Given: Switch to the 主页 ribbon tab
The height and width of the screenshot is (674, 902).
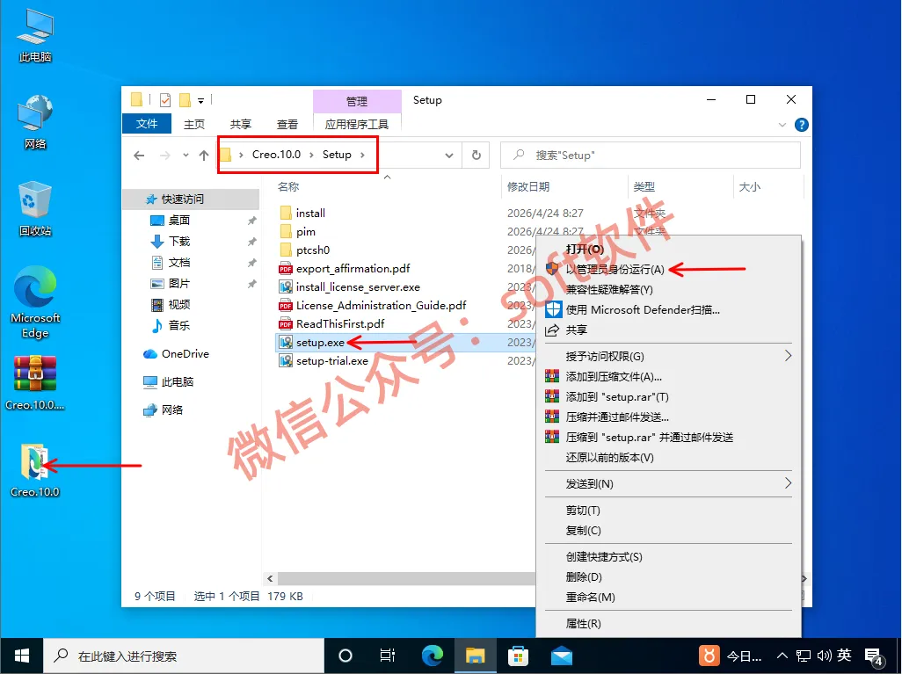Looking at the screenshot, I should pyautogui.click(x=194, y=124).
